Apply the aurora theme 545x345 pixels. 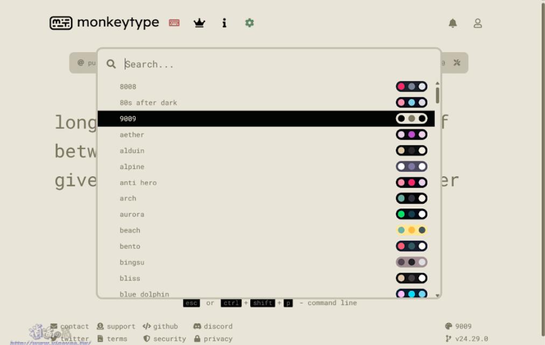[x=132, y=214]
